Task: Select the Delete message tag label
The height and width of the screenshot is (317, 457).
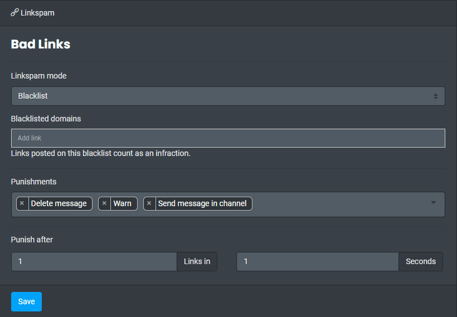Action: coord(59,203)
